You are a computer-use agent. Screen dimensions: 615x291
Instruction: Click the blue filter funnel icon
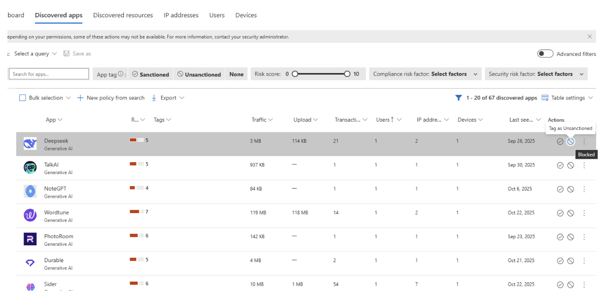coord(458,98)
